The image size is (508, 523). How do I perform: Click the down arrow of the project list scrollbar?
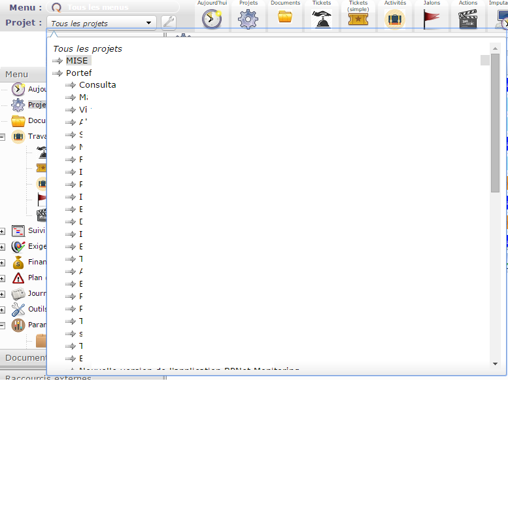[x=495, y=363]
